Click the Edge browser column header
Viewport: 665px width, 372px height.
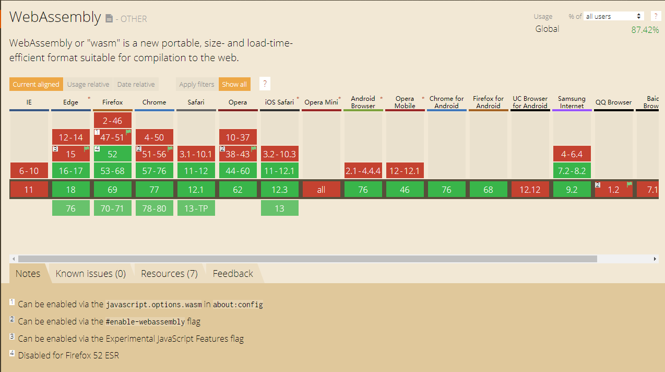click(71, 102)
